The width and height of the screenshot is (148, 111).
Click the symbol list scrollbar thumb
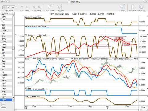coord(13,48)
